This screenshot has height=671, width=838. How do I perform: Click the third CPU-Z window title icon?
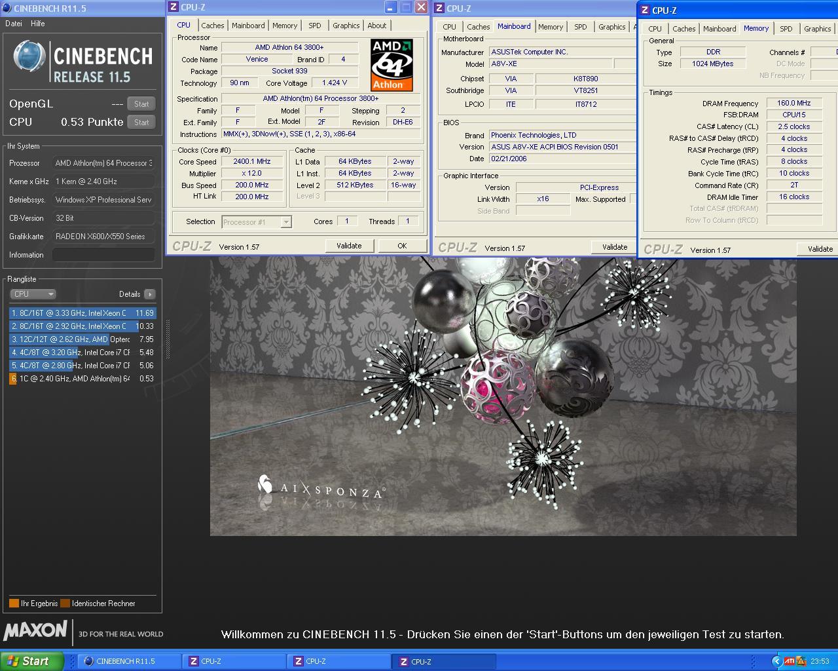[645, 10]
